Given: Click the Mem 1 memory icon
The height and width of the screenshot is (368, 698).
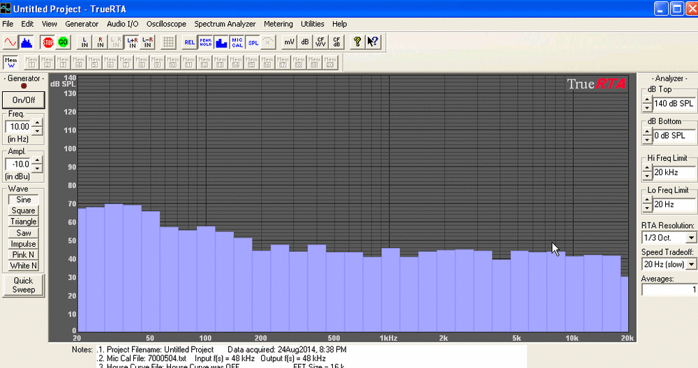Looking at the screenshot, I should coord(31,62).
